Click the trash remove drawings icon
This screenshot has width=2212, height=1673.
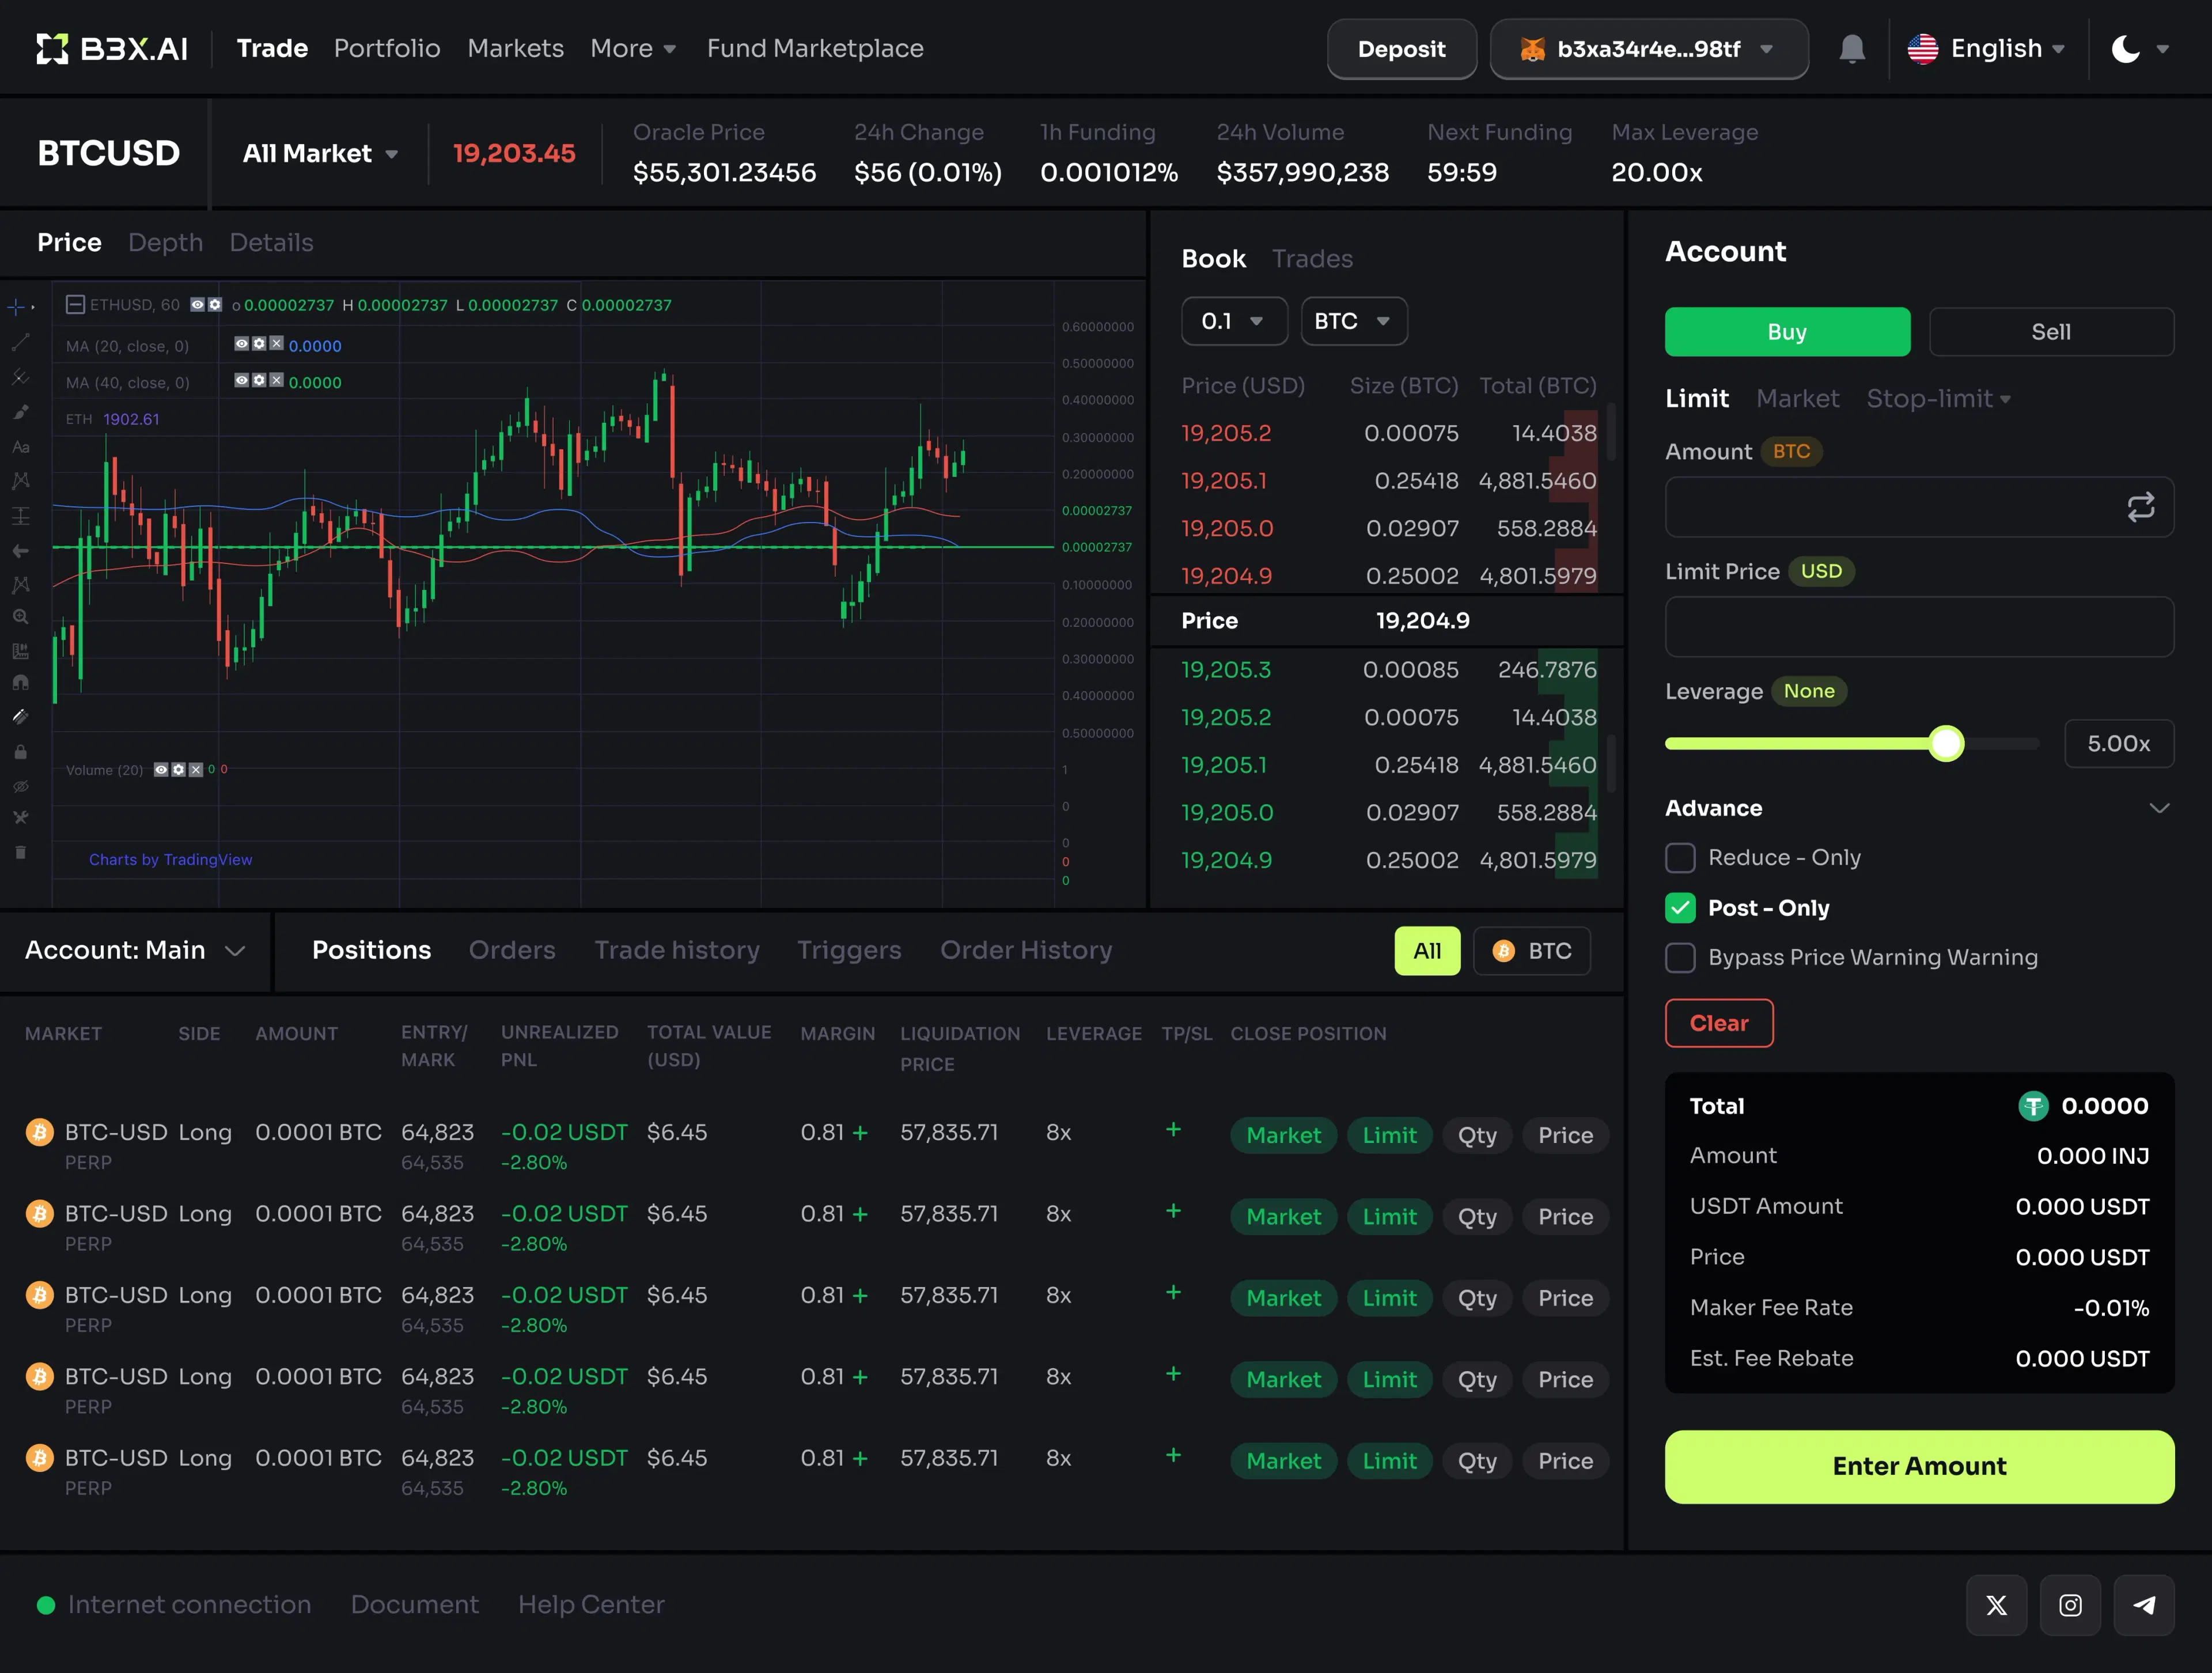point(20,852)
